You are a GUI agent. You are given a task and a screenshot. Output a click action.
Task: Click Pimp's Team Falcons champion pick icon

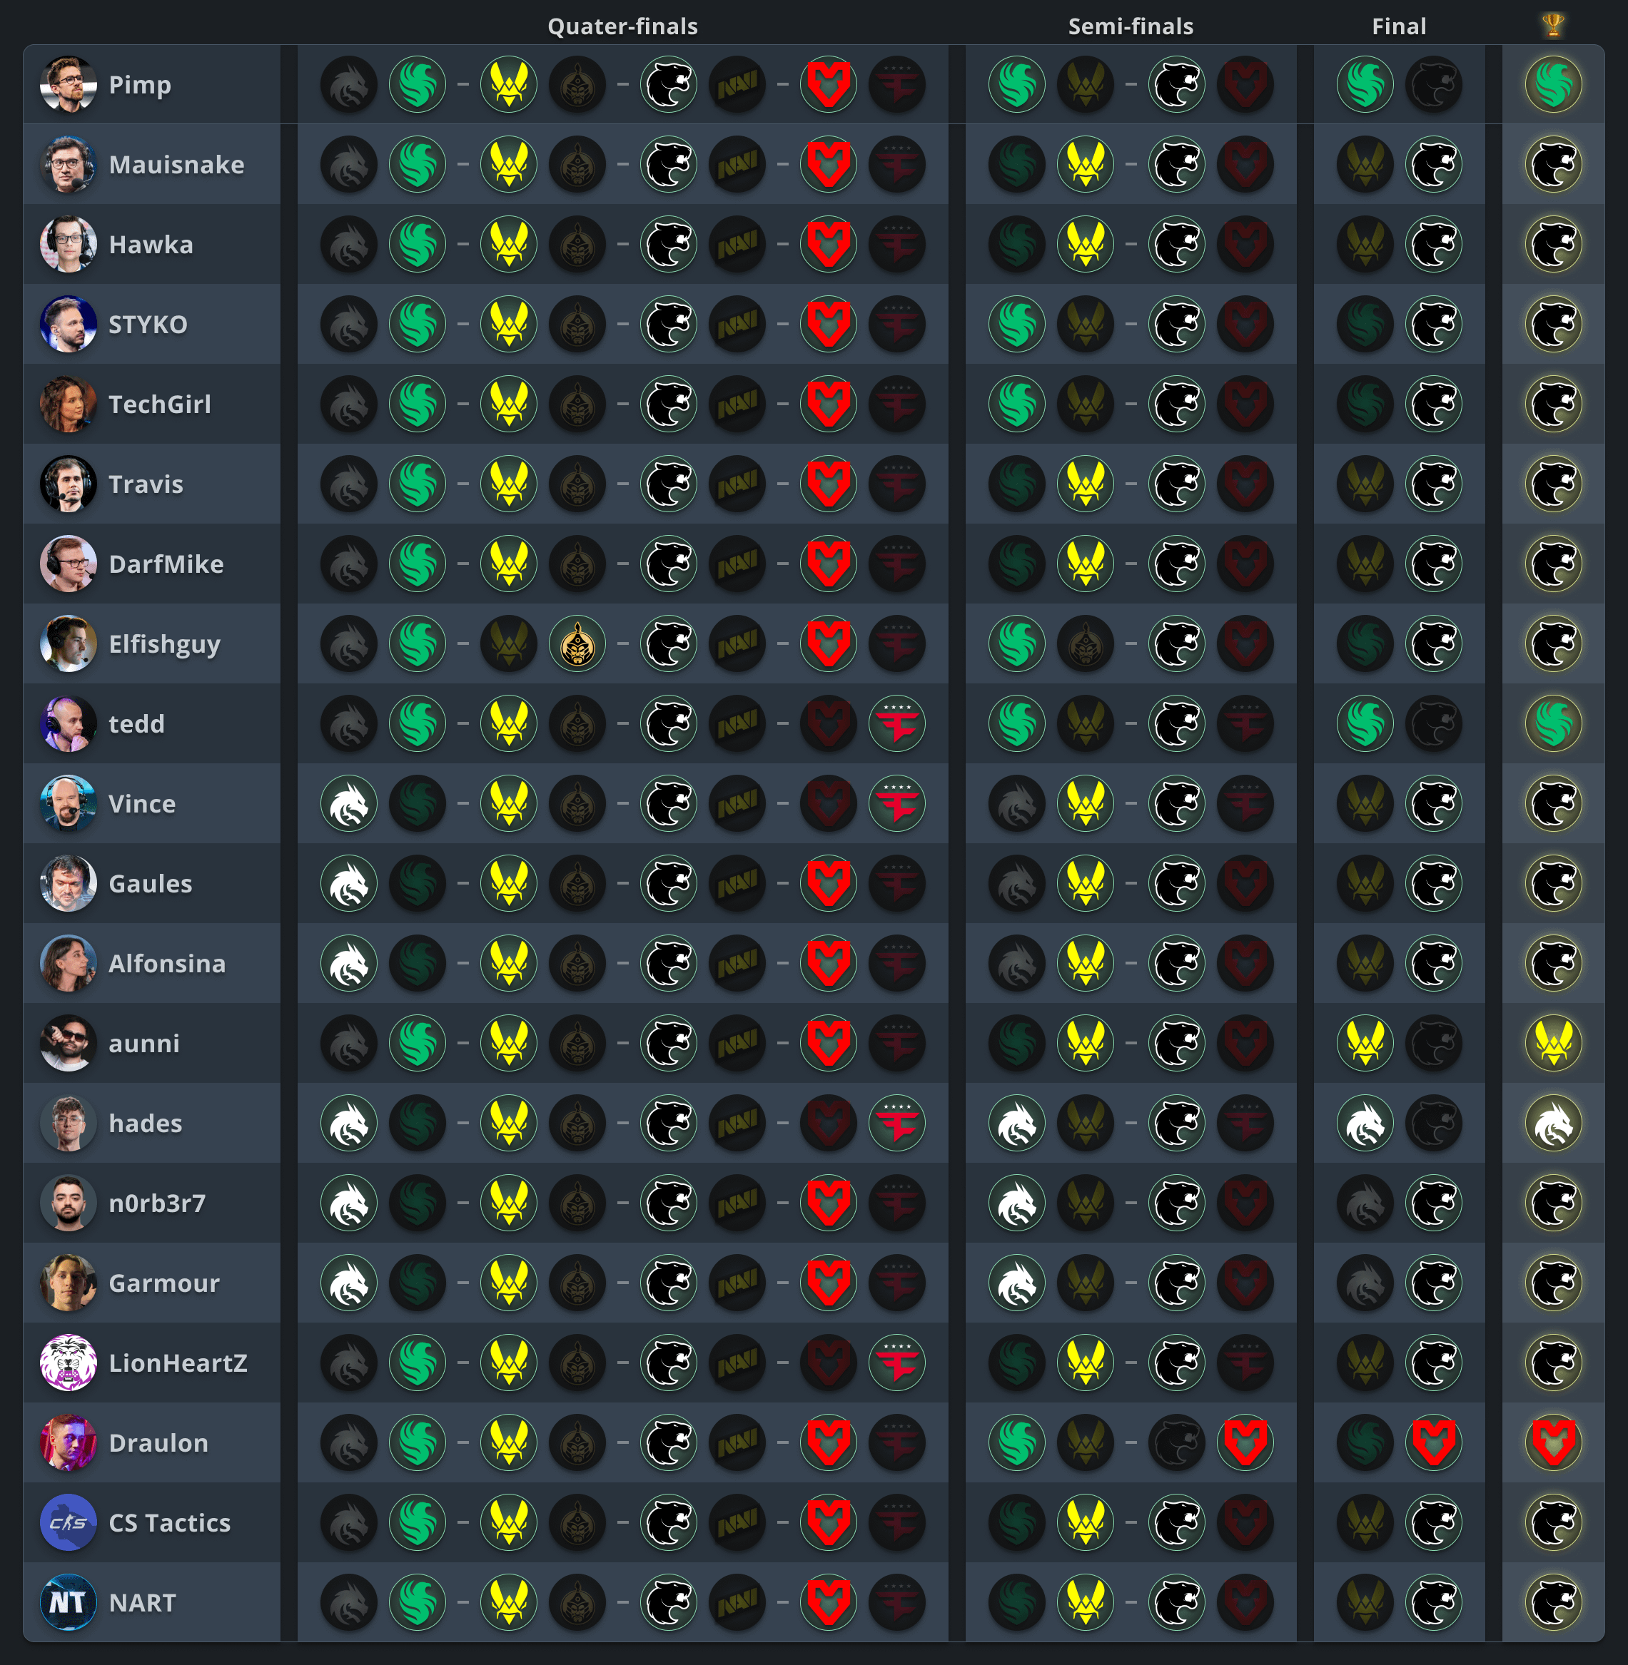coord(1553,85)
